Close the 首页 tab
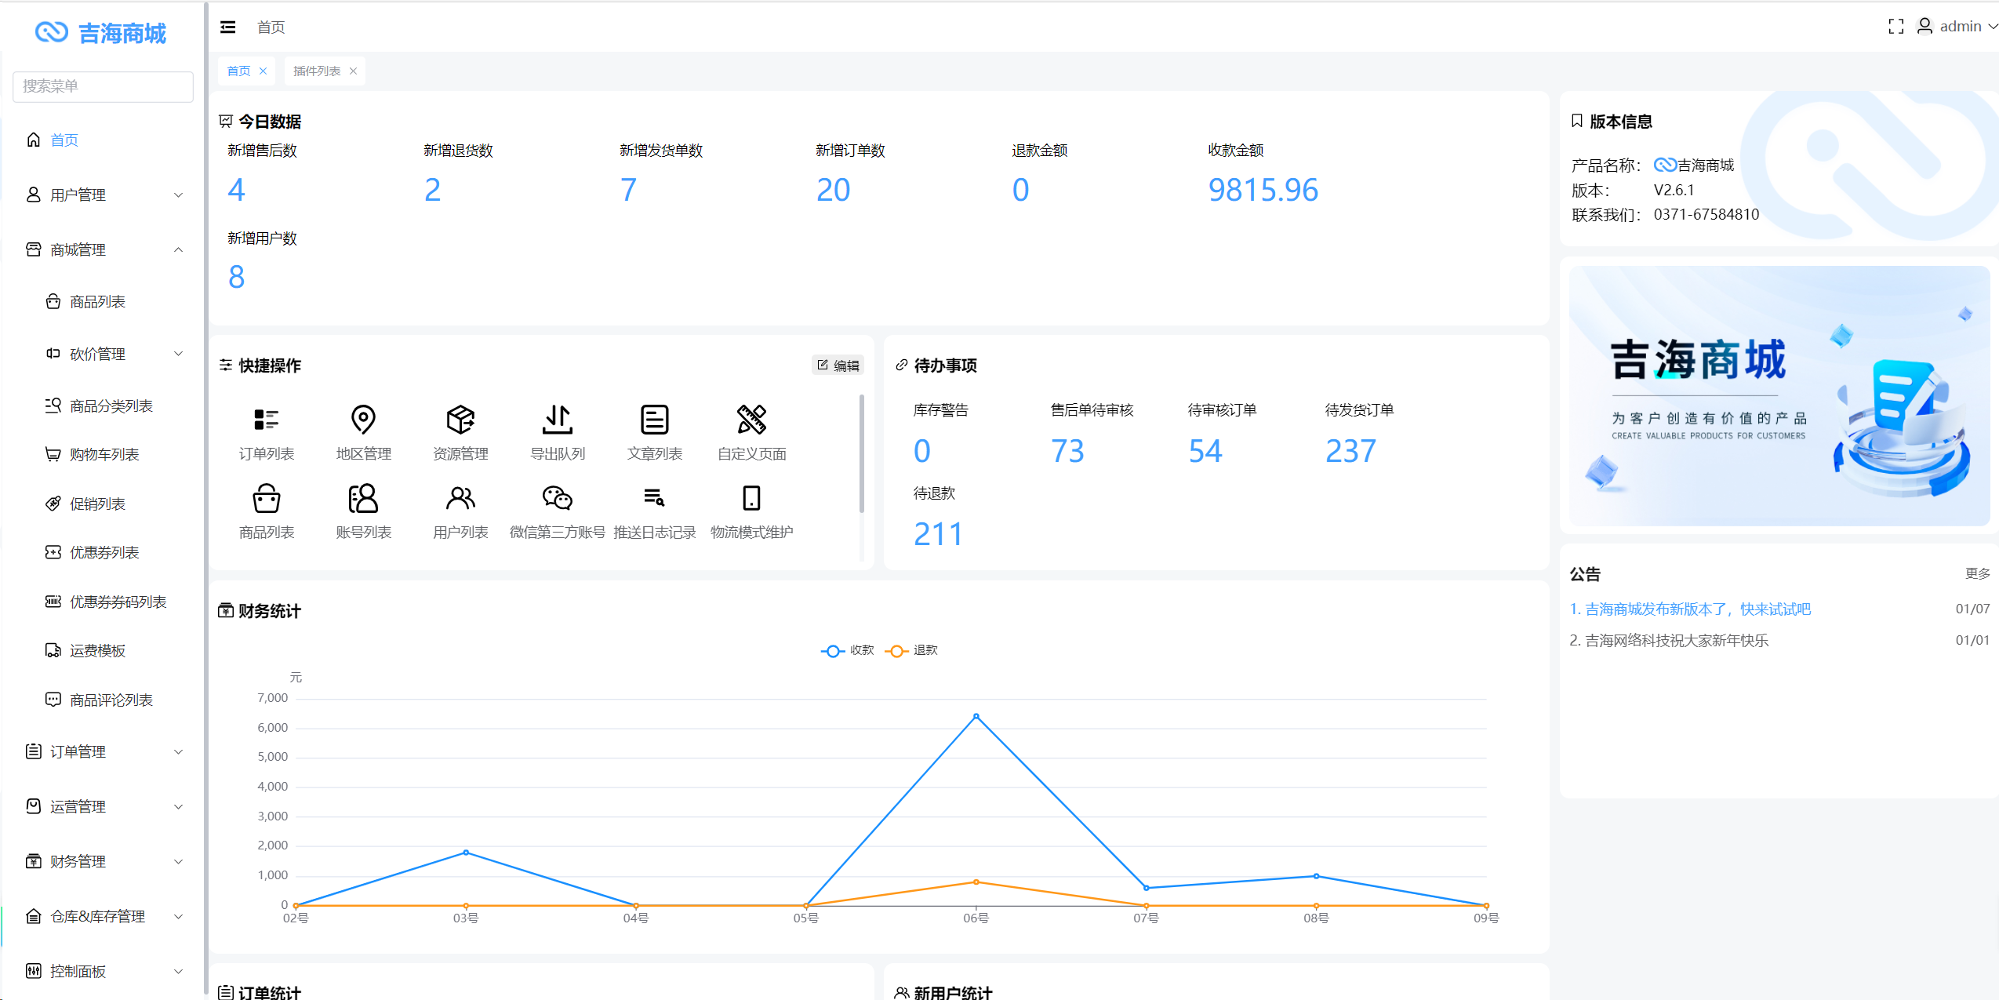The height and width of the screenshot is (1000, 1999). [x=263, y=71]
